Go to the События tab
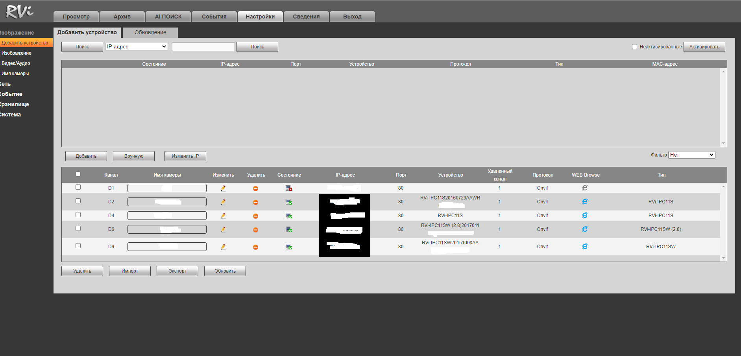Image resolution: width=741 pixels, height=356 pixels. click(x=214, y=17)
